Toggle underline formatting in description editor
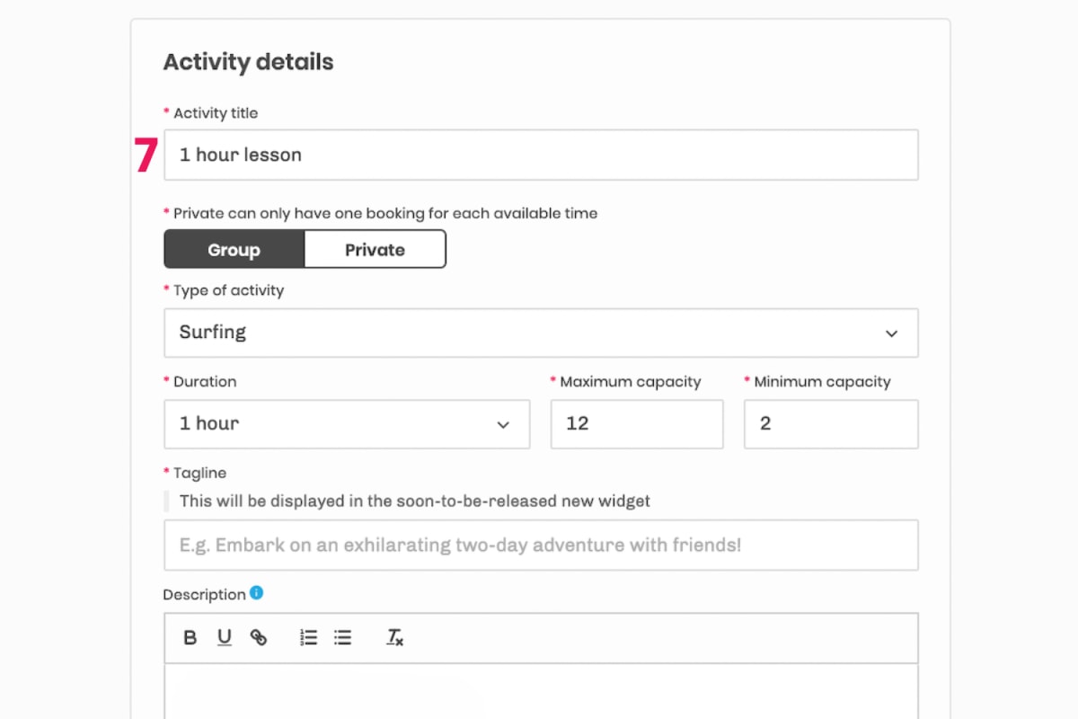Image resolution: width=1078 pixels, height=719 pixels. 225,638
